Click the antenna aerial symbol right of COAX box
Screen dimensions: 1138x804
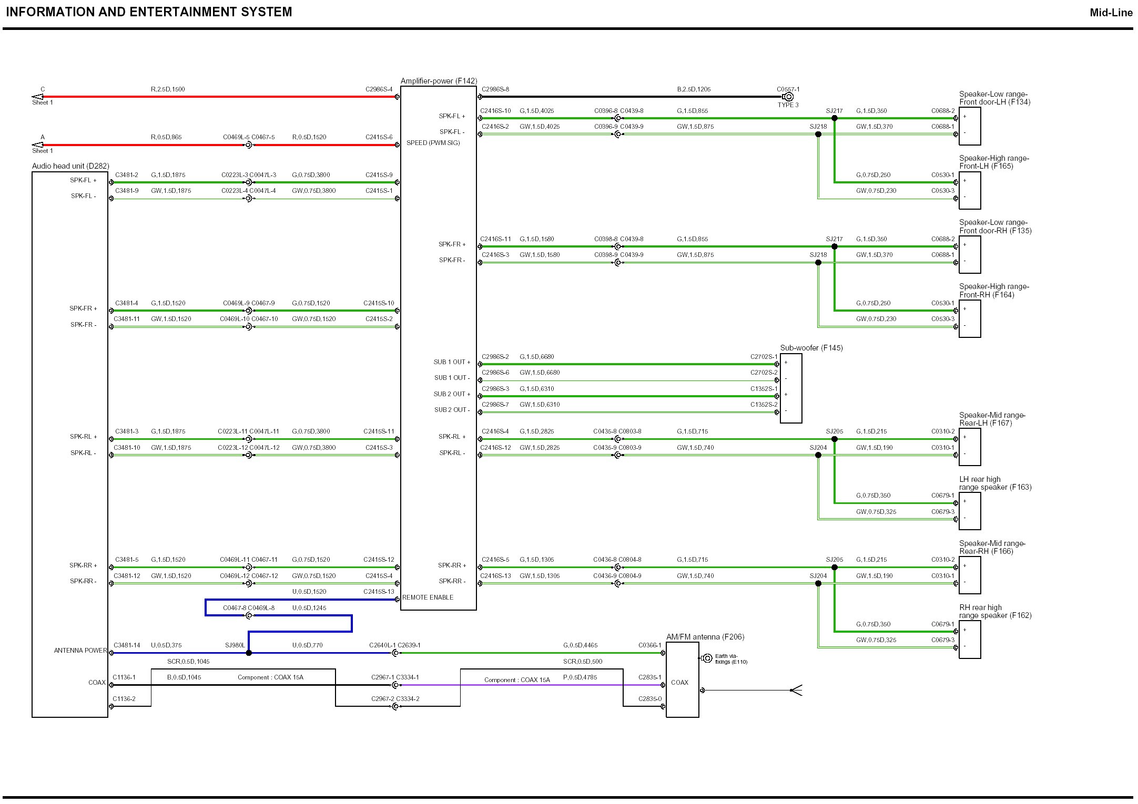(x=796, y=690)
